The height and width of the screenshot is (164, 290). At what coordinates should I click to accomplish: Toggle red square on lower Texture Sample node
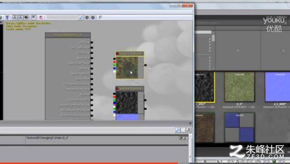[x=117, y=89]
